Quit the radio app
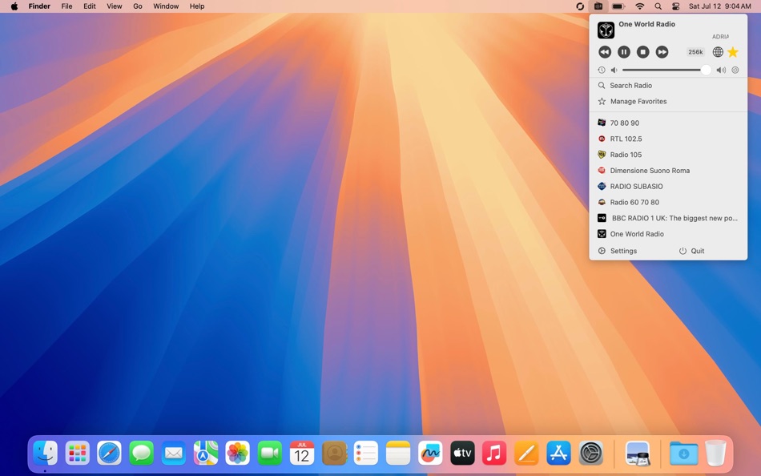Image resolution: width=761 pixels, height=476 pixels. coord(696,251)
